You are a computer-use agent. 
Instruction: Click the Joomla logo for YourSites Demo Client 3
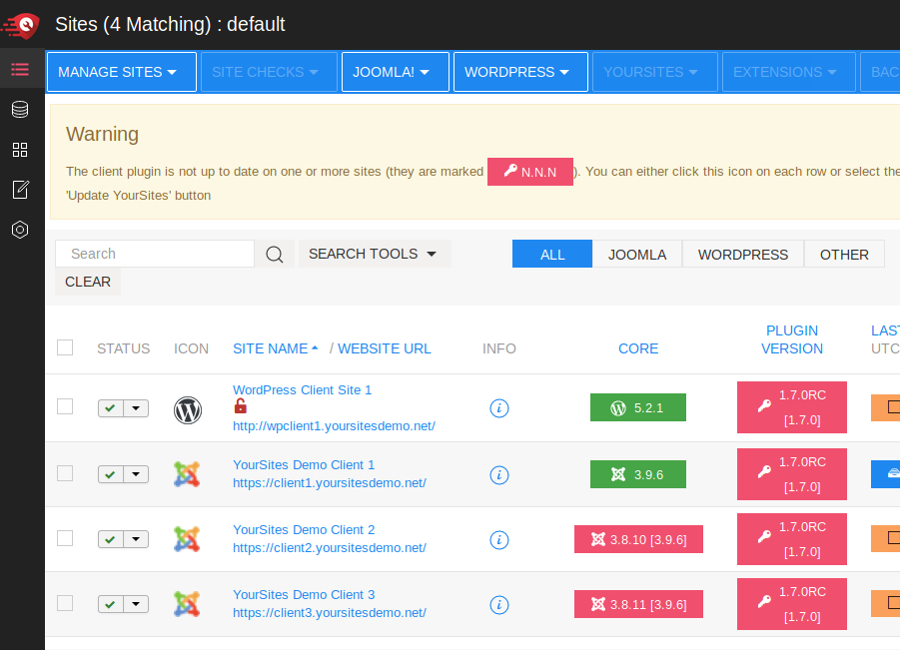coord(187,604)
